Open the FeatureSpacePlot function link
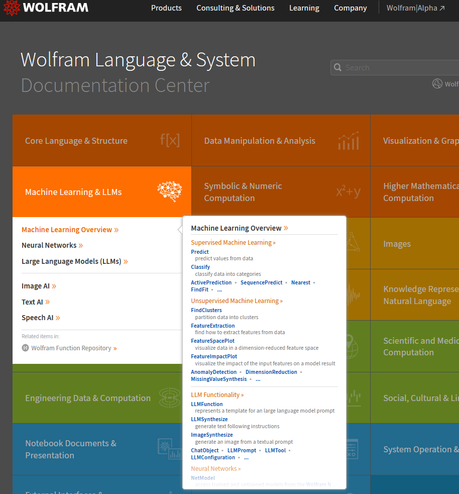Viewport: 459px width, 494px height. (213, 341)
